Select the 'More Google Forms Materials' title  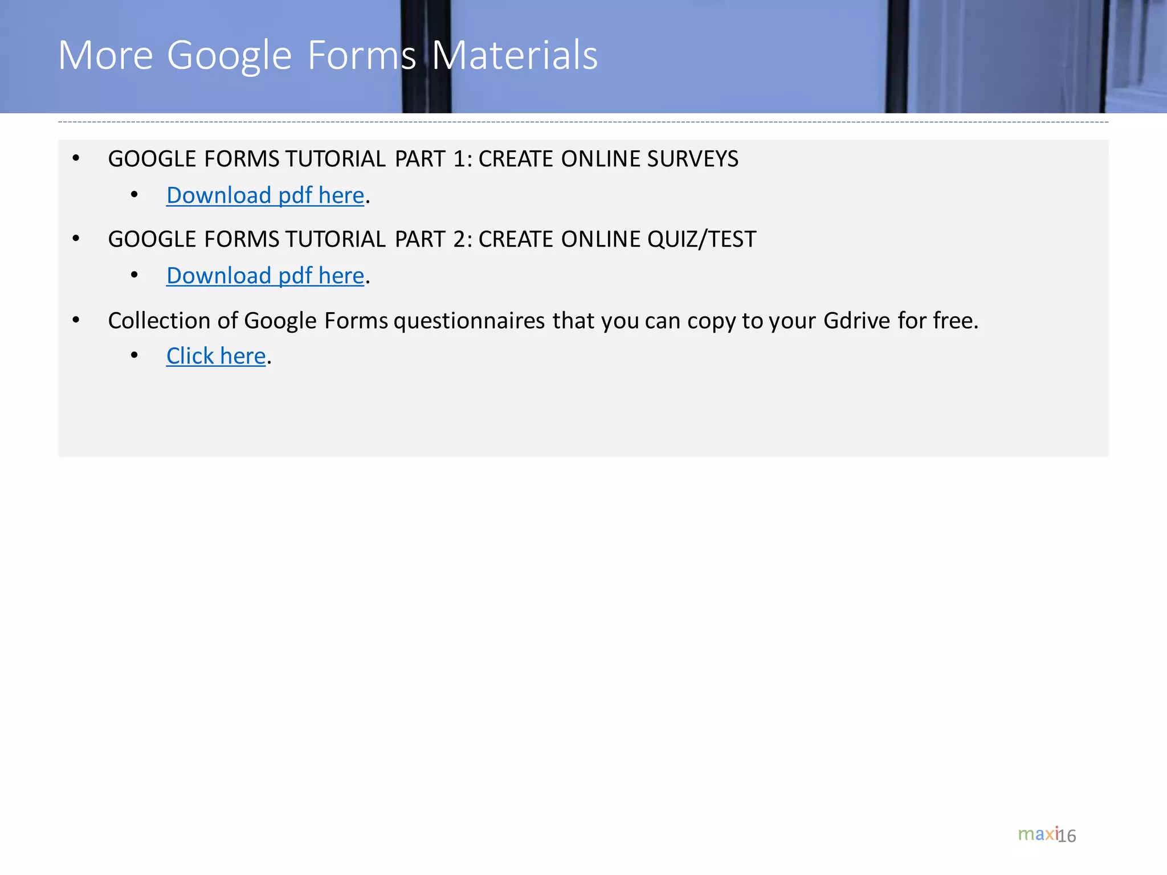pyautogui.click(x=328, y=55)
